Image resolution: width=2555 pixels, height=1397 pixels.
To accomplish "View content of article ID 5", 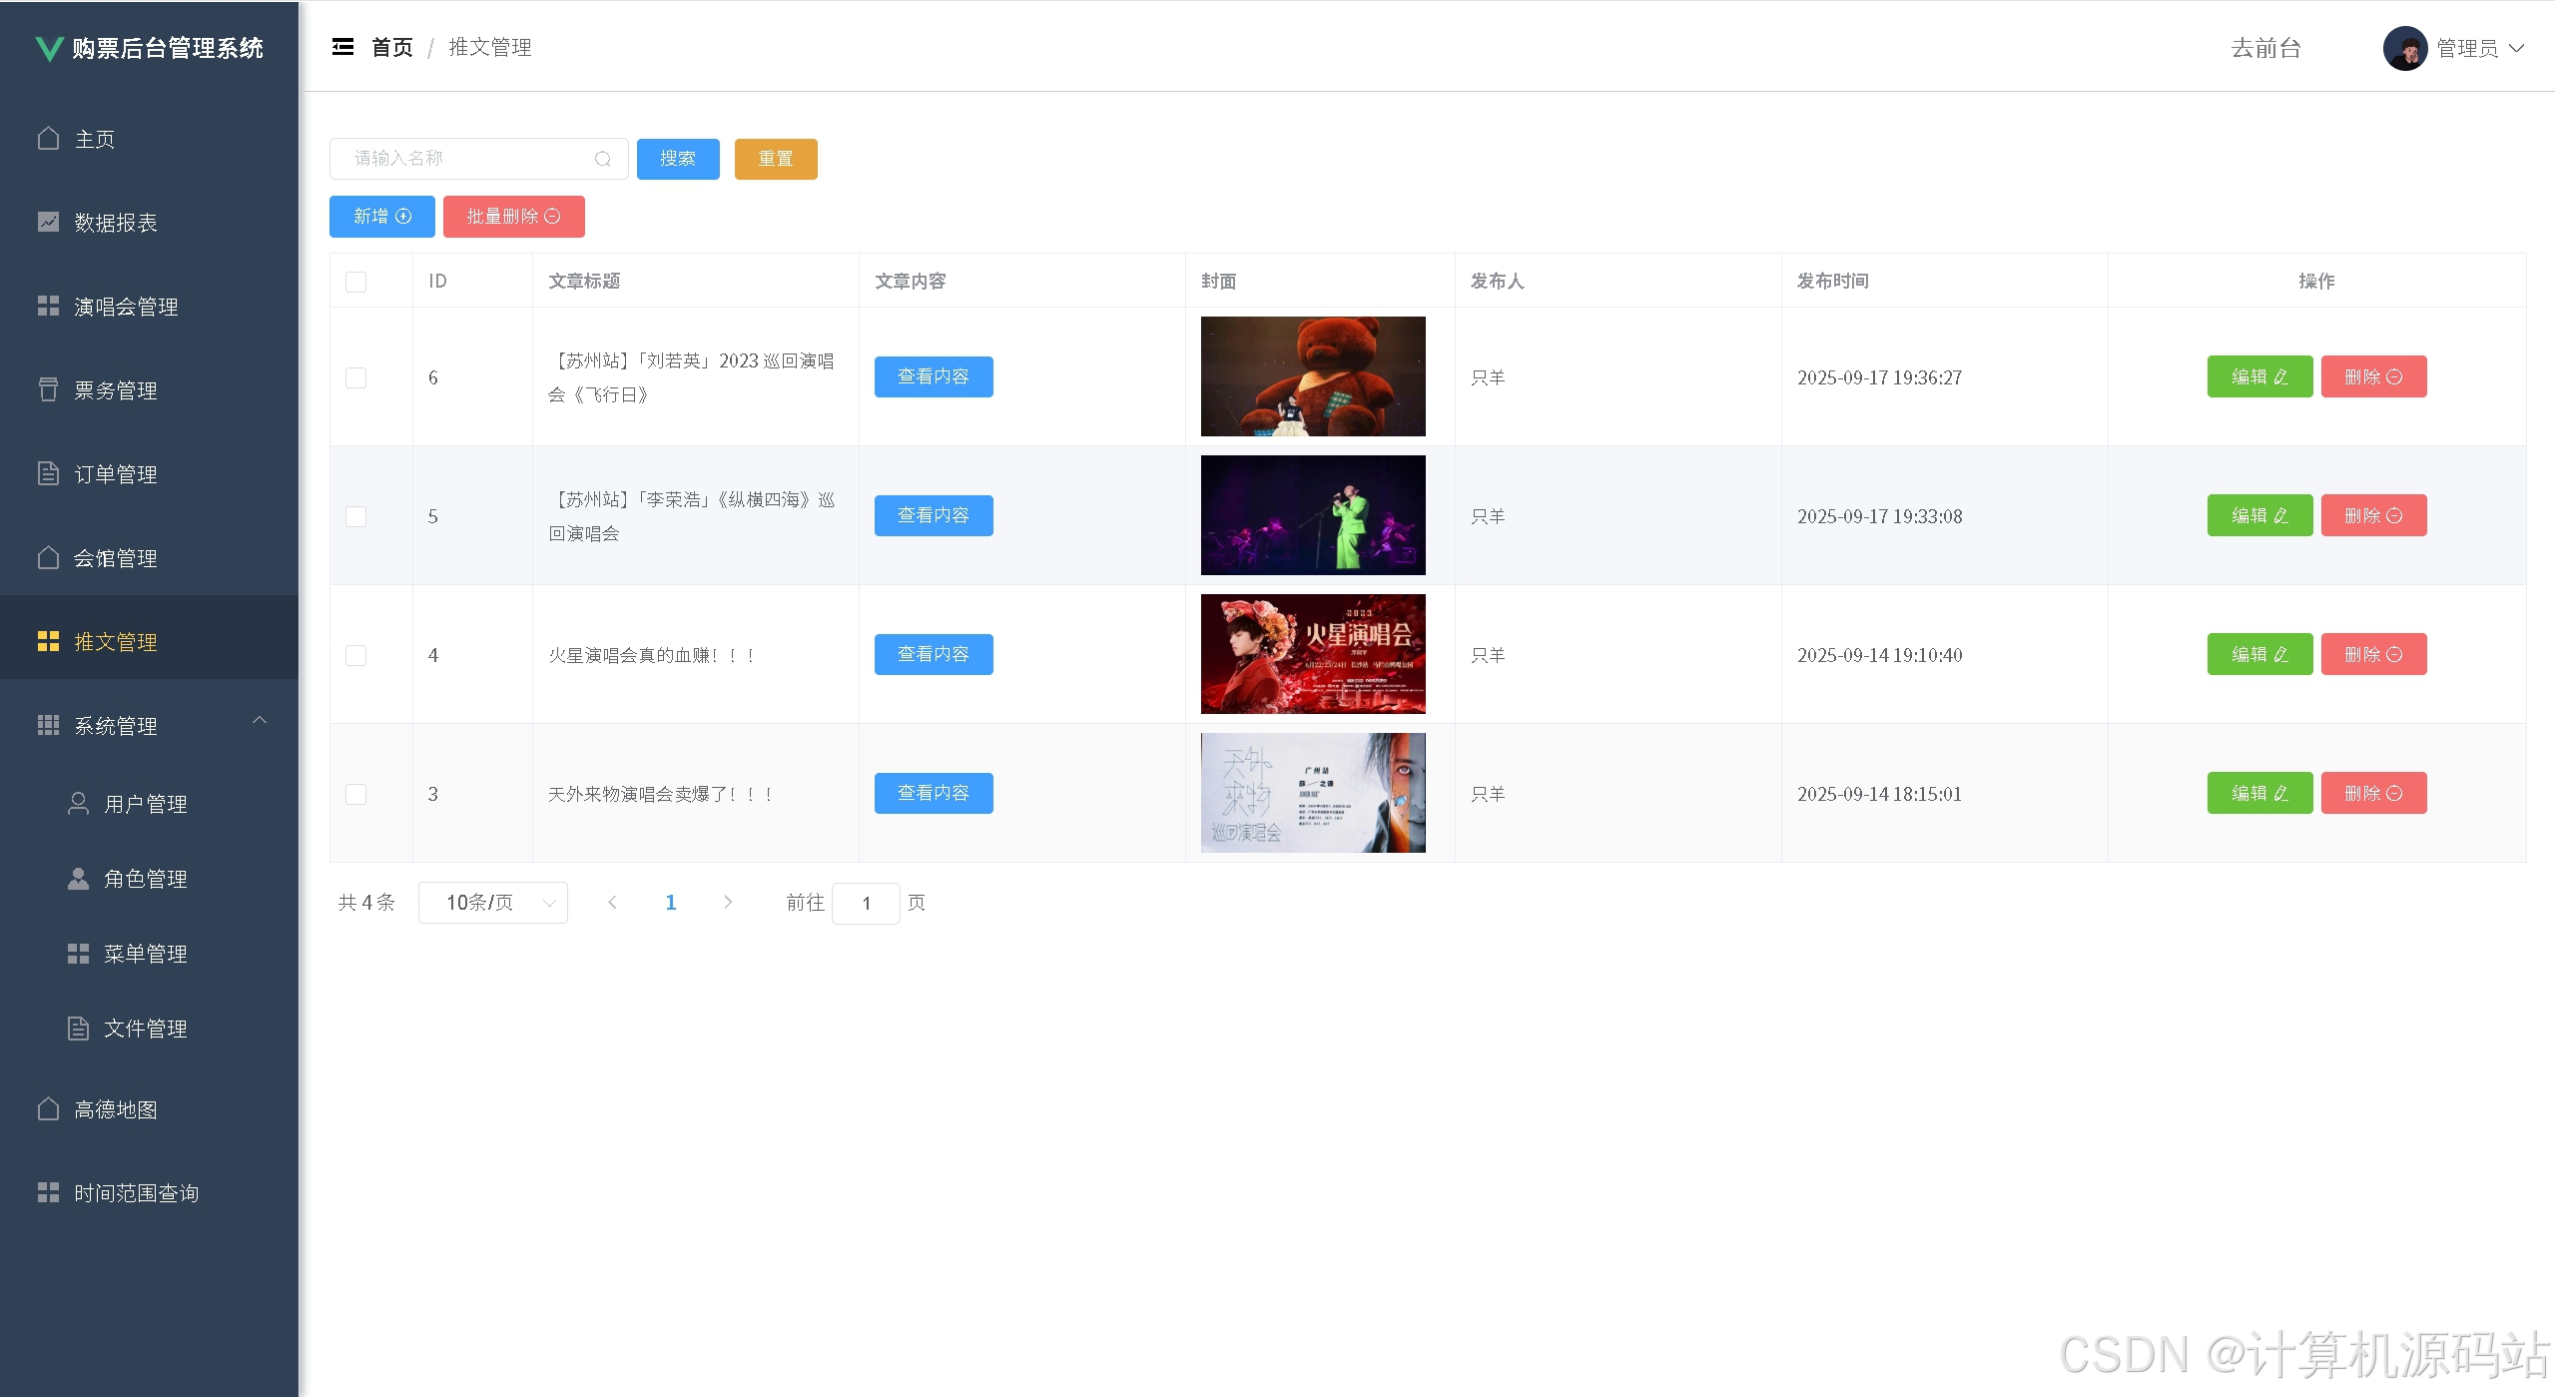I will click(934, 515).
